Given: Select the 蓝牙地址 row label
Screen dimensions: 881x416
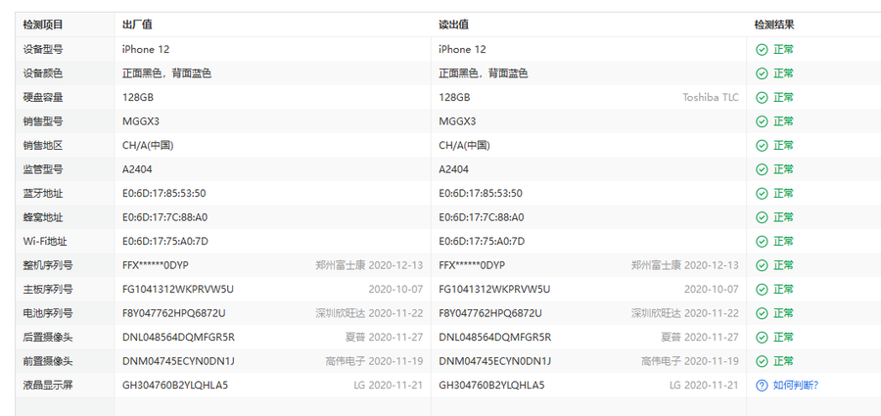Looking at the screenshot, I should (43, 194).
